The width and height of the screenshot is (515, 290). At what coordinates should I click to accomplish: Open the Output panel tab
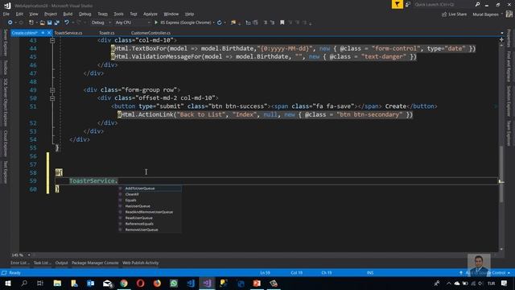(x=61, y=263)
